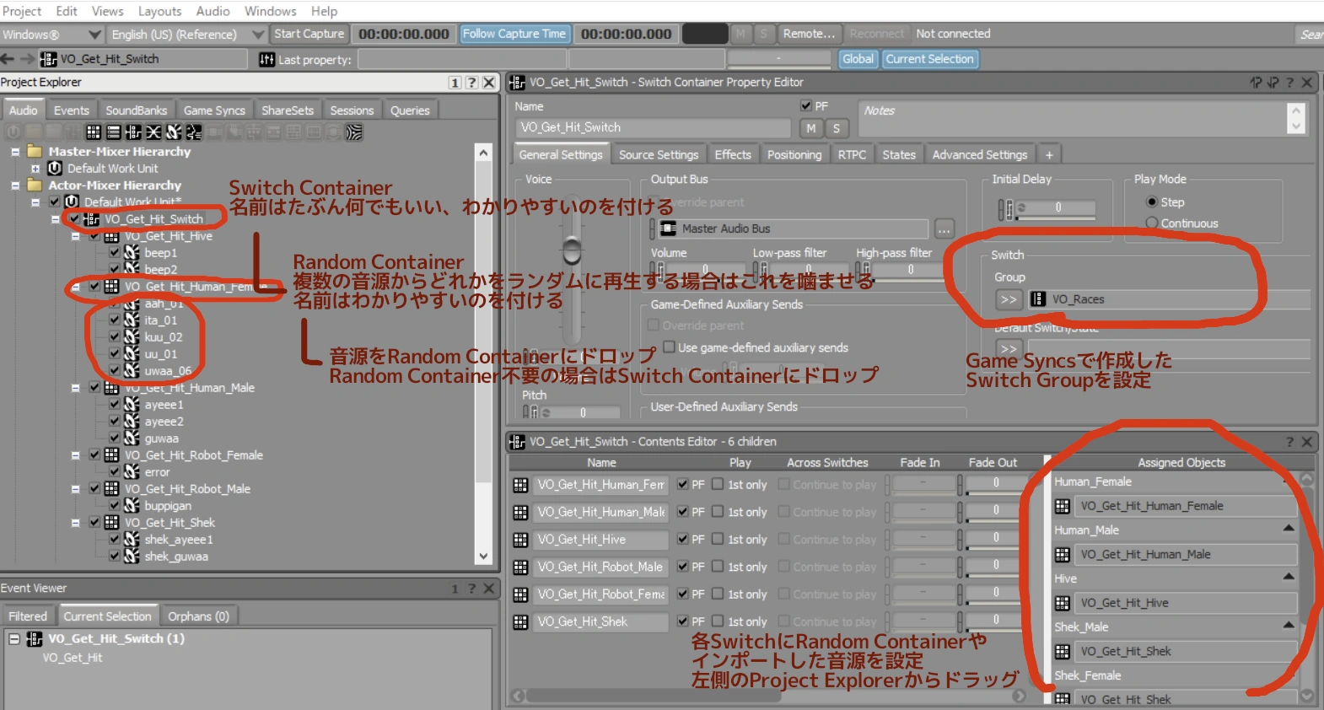1324x710 pixels.
Task: Click the Event Viewer VO_Get_Hit_Switch icon
Action: 35,639
